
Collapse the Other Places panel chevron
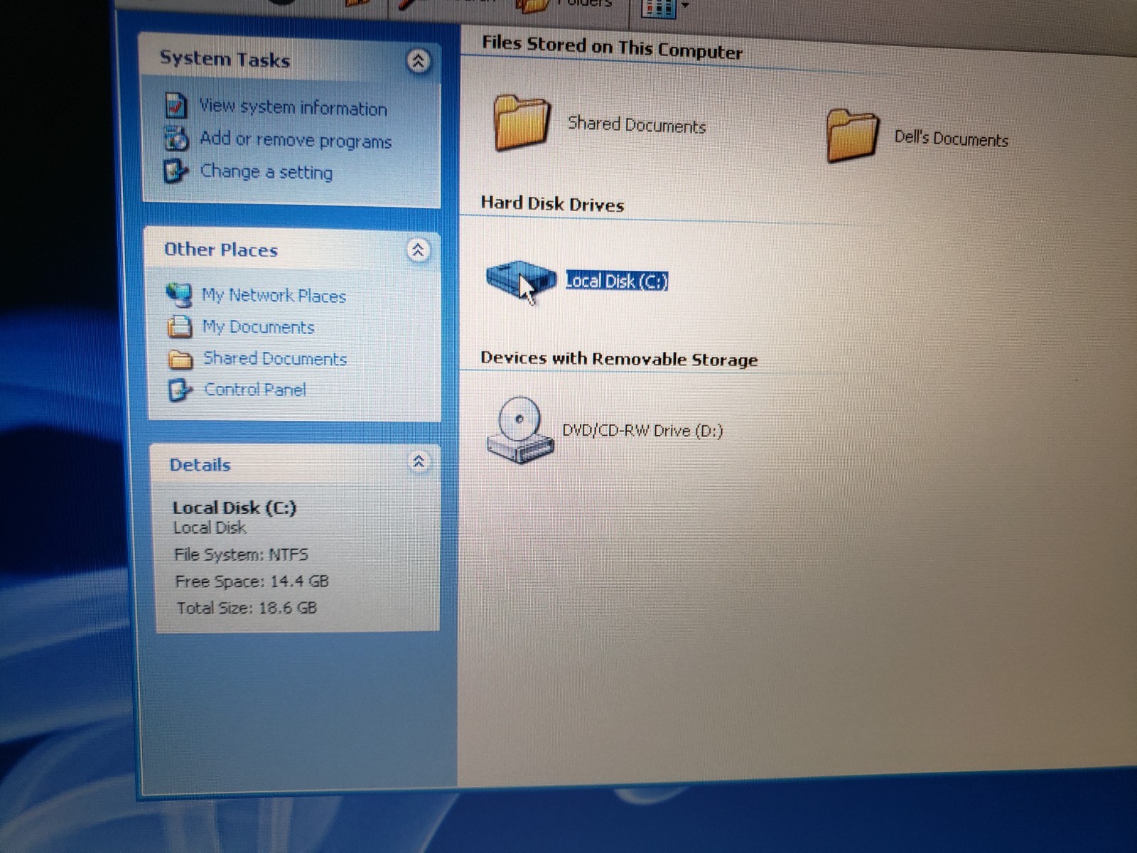tap(418, 250)
